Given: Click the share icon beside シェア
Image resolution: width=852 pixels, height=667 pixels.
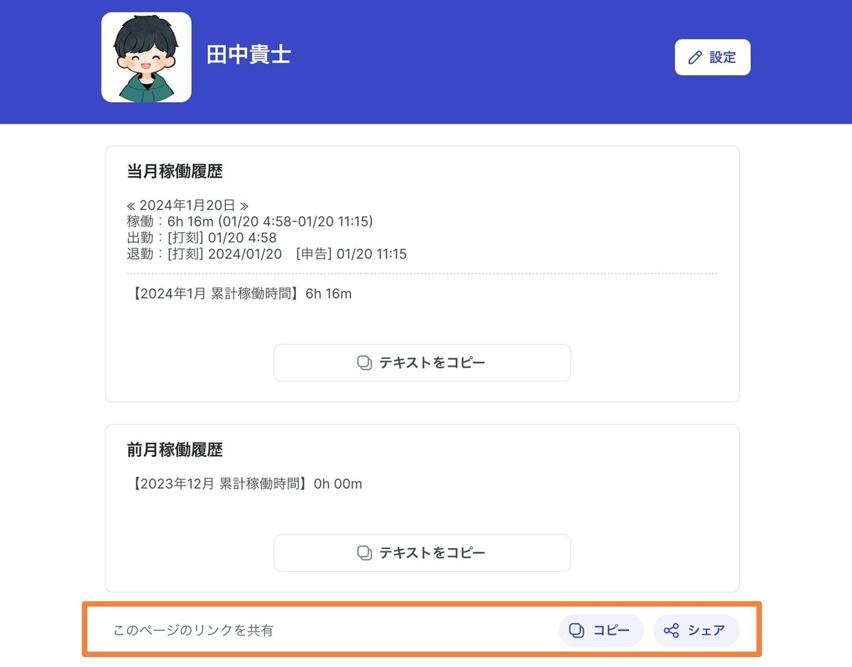Looking at the screenshot, I should (x=671, y=630).
